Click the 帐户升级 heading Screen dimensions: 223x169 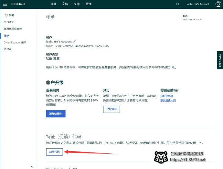click(x=55, y=82)
